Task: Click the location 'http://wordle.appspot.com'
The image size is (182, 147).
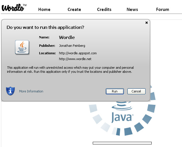Action: tap(78, 53)
